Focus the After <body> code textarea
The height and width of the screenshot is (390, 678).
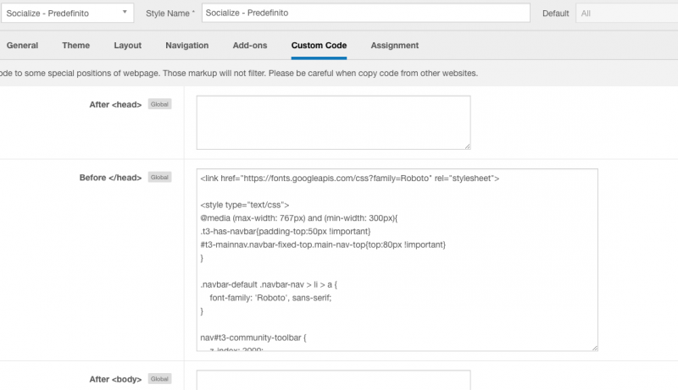(333, 380)
